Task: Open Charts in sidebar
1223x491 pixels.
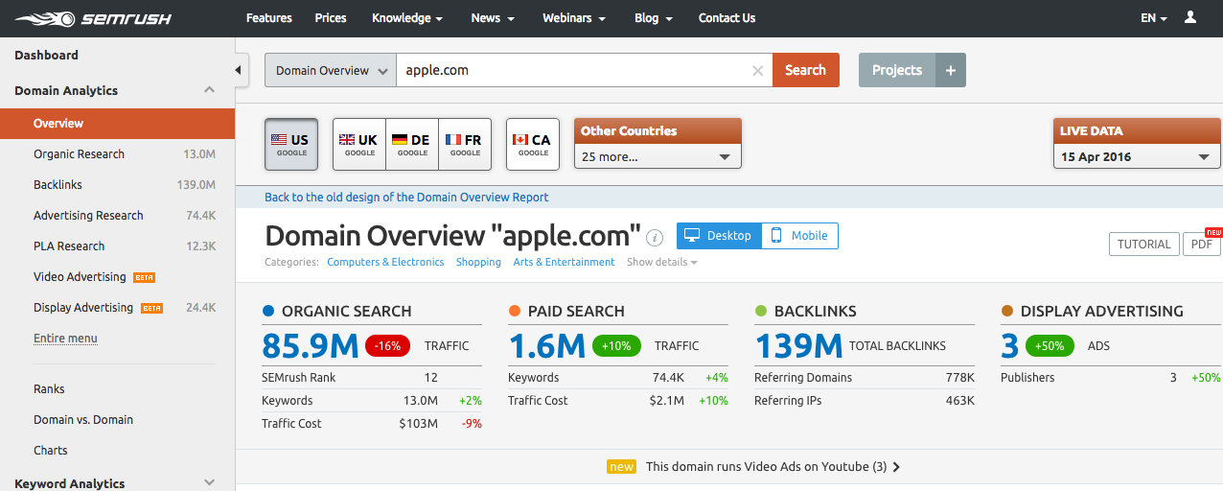Action: coord(51,451)
